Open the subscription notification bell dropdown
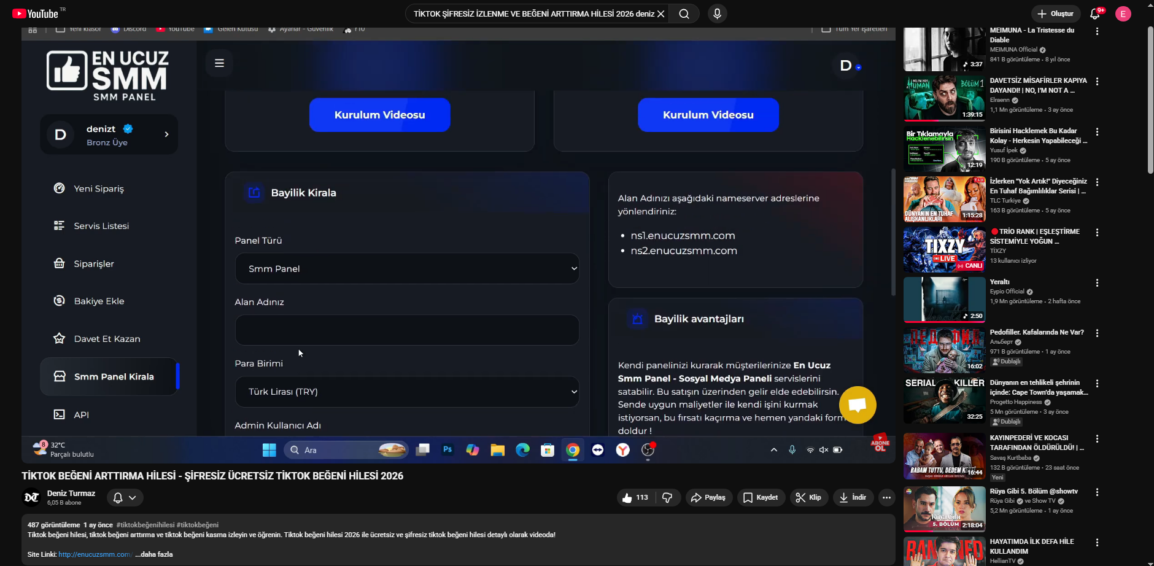Viewport: 1154px width, 566px height. point(125,497)
